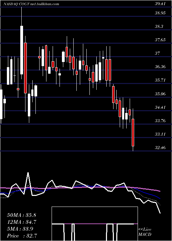172x241 pixels.
Task: Click the last red candlestick ending near 32.46
Action: pyautogui.click(x=133, y=132)
